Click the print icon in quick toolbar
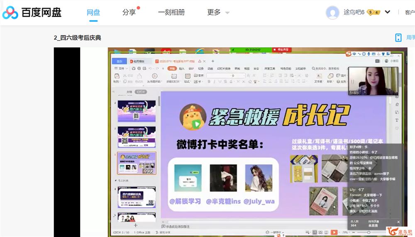Screen dimensions: 415x237 point(139,68)
